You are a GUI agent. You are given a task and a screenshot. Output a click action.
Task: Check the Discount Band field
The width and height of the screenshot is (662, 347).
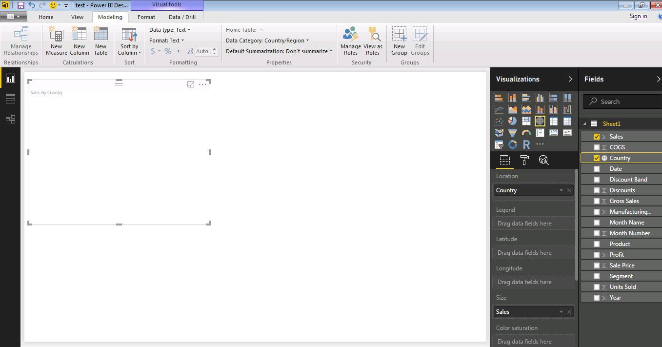point(596,180)
